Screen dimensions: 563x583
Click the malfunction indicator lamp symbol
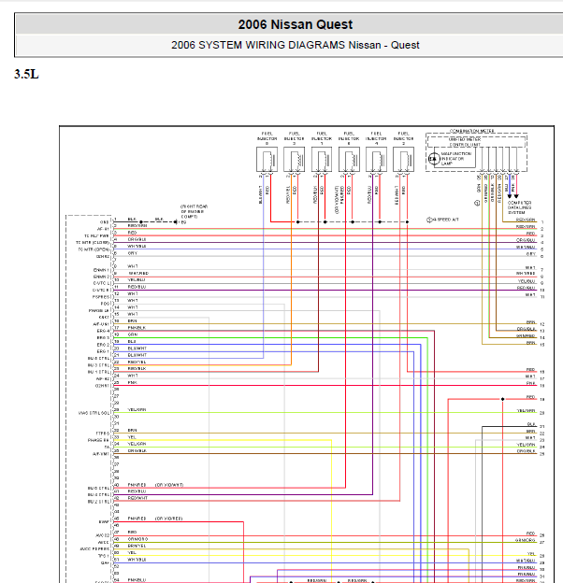coord(434,159)
